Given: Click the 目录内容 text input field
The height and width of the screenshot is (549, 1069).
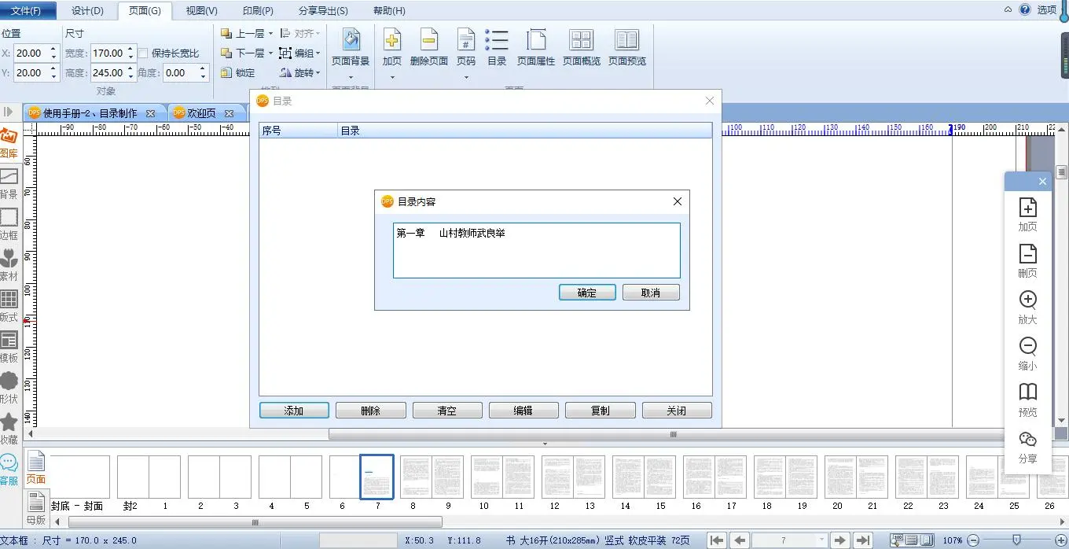Looking at the screenshot, I should tap(536, 250).
